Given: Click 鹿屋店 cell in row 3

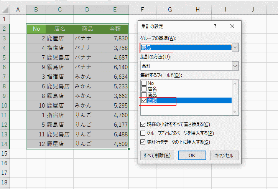Looking at the screenshot, I should click(x=59, y=38).
